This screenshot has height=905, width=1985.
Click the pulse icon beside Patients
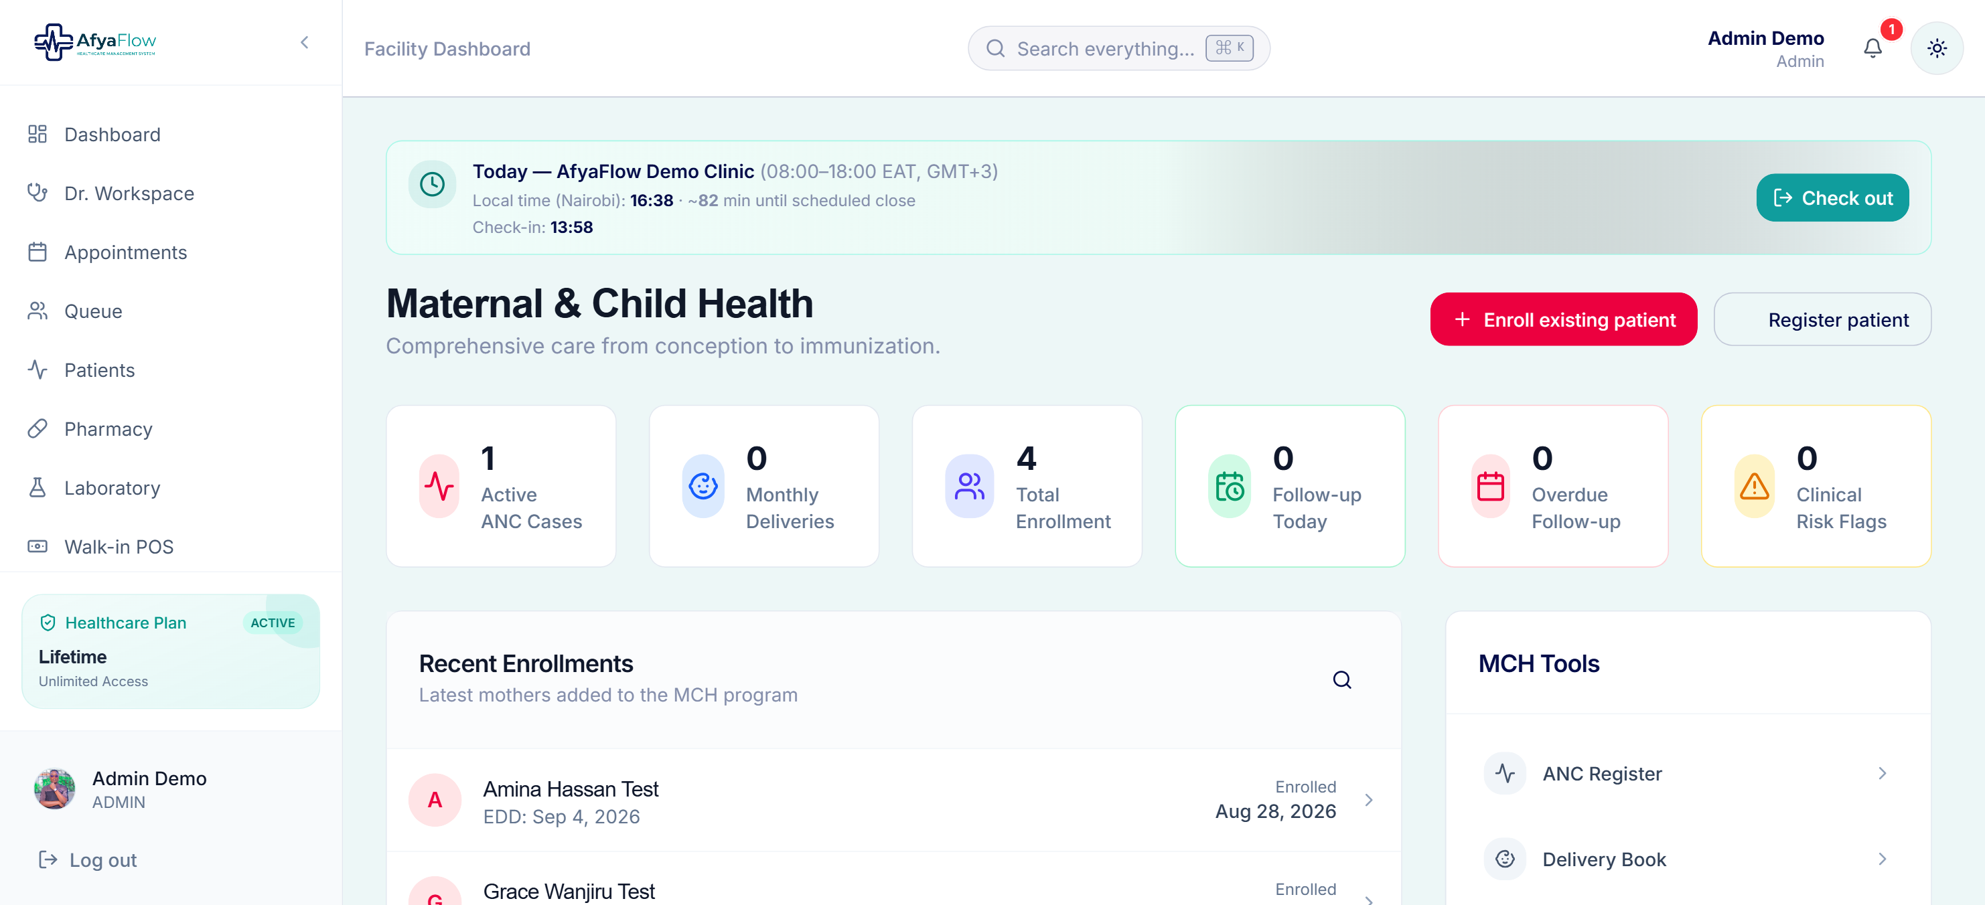click(x=37, y=369)
